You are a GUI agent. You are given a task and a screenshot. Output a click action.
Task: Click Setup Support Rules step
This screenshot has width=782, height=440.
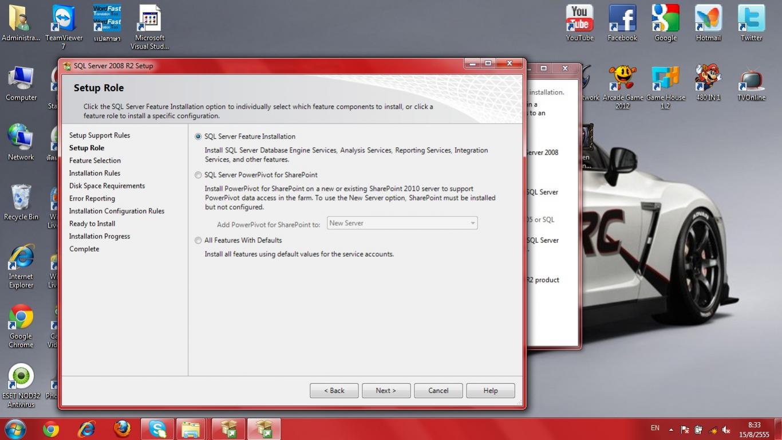tap(100, 135)
